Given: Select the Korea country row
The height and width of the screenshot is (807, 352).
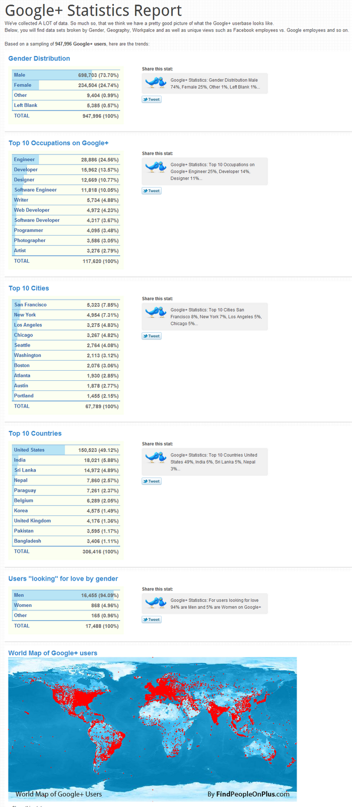Looking at the screenshot, I should 66,511.
